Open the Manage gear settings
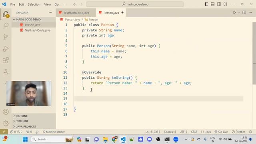Screen dimensions: 256x144 tap(6, 123)
